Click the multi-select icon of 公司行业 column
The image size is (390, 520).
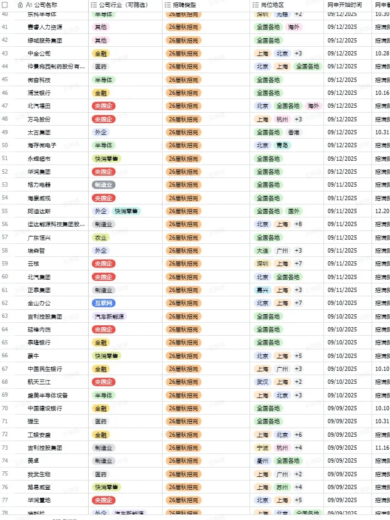[94, 5]
